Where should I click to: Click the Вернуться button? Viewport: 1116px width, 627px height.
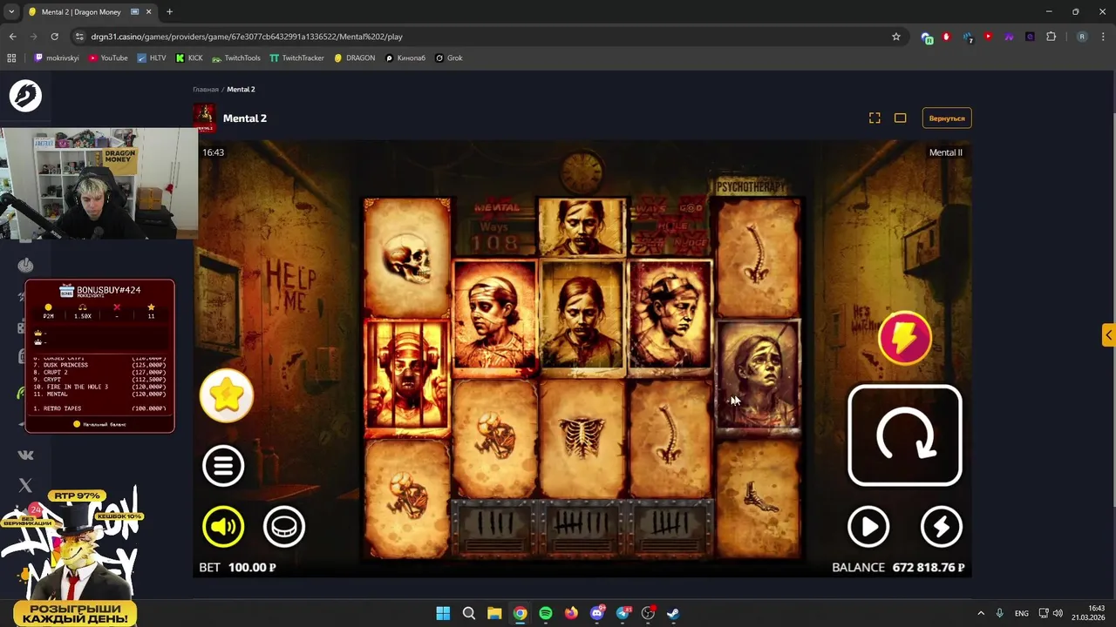tap(947, 118)
